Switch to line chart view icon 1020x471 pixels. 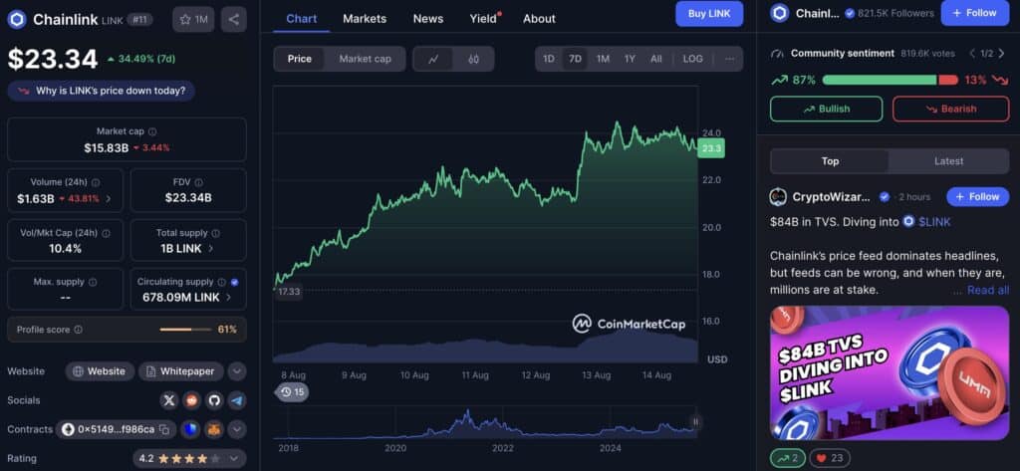[434, 59]
